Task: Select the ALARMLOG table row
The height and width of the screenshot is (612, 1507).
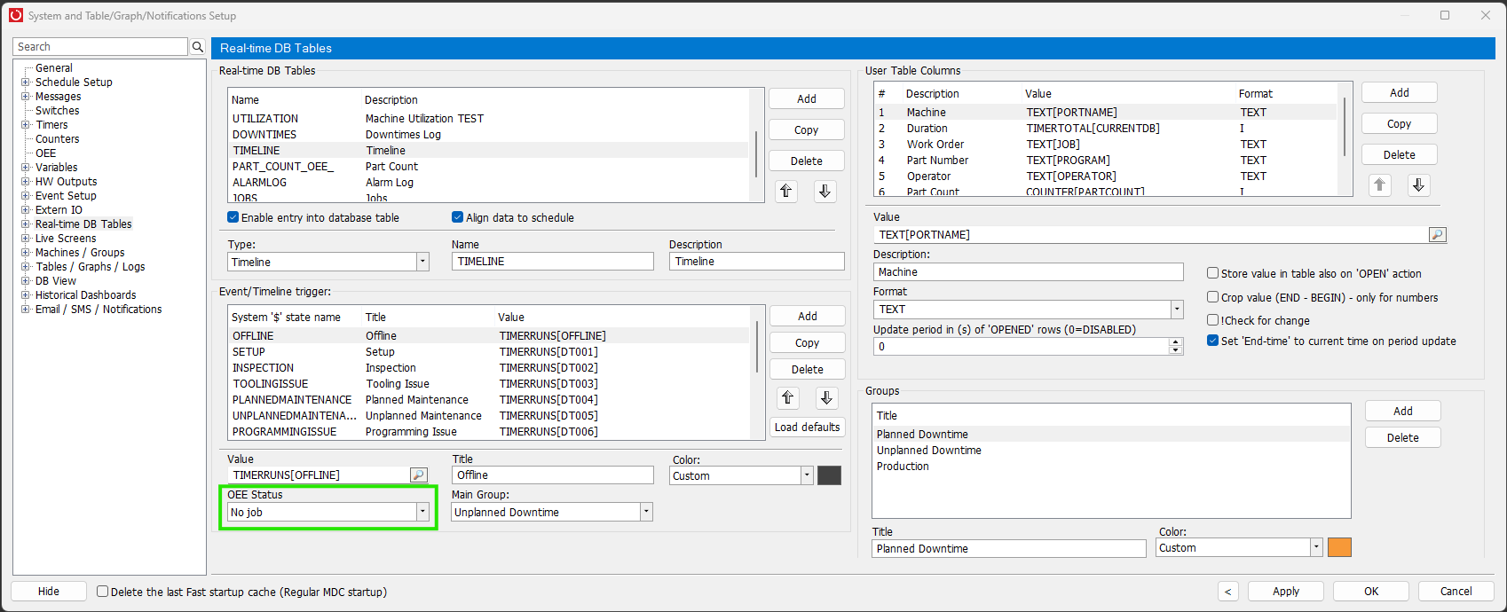Action: point(488,183)
